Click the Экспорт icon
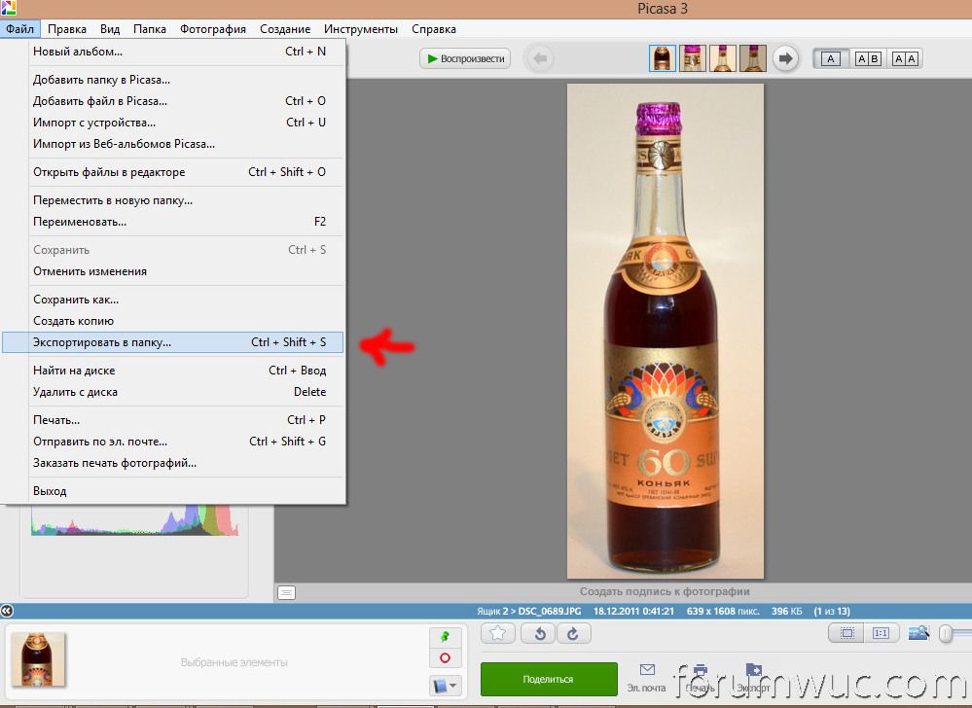 753,677
